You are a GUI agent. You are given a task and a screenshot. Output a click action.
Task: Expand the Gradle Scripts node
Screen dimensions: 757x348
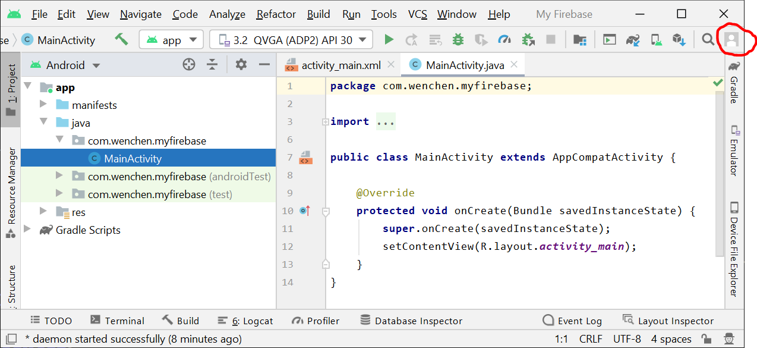pos(27,230)
